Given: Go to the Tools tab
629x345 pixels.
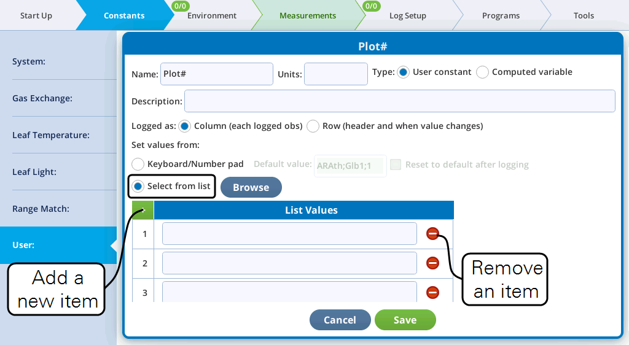Looking at the screenshot, I should [584, 15].
